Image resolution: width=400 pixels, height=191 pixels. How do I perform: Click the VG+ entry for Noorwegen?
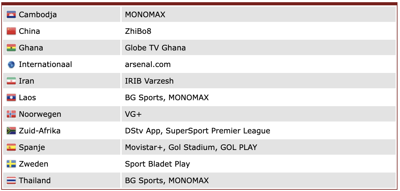[x=133, y=114]
